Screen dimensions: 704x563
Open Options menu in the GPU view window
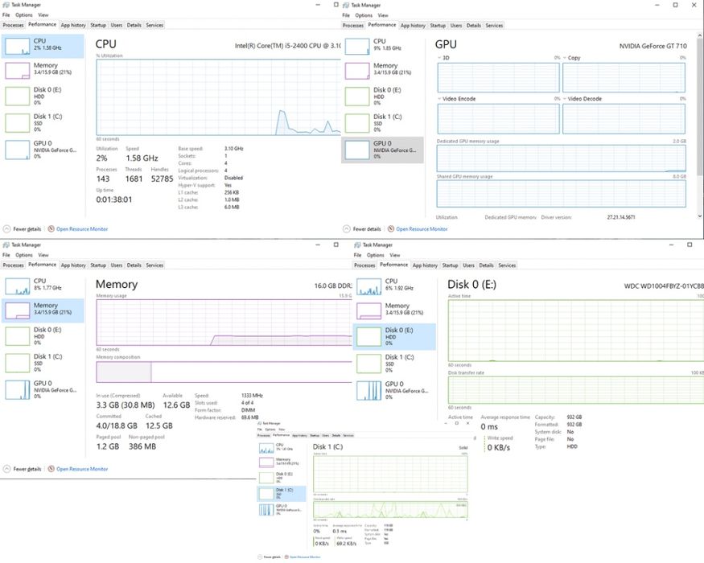coord(364,15)
